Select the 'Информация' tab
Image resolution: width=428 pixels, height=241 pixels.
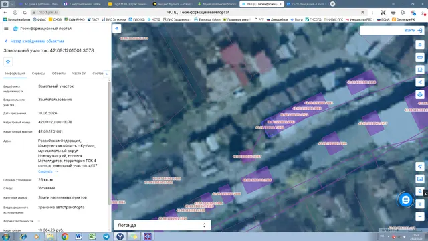pyautogui.click(x=15, y=74)
